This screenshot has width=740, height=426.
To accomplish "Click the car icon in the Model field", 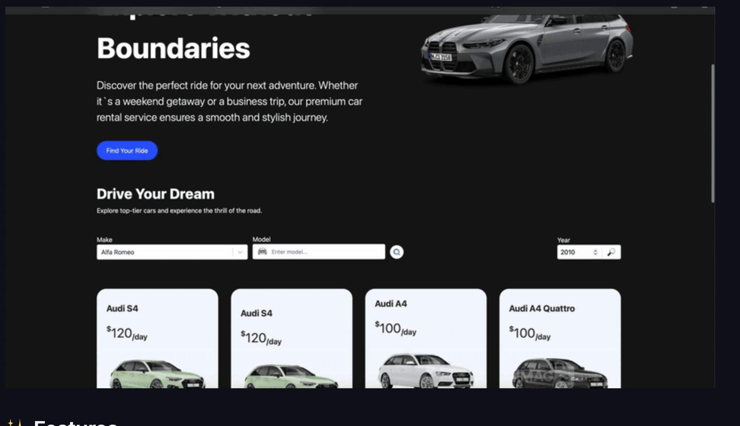I will [x=262, y=252].
